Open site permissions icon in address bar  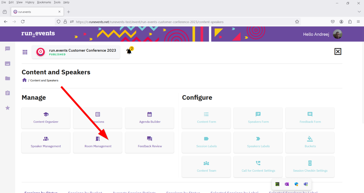pos(72,22)
